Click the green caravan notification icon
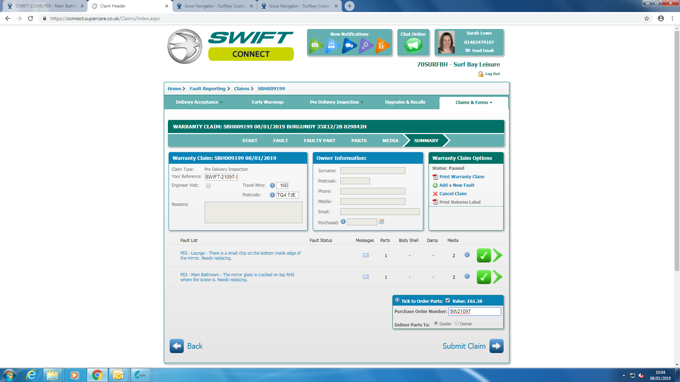Image resolution: width=680 pixels, height=382 pixels. (315, 45)
